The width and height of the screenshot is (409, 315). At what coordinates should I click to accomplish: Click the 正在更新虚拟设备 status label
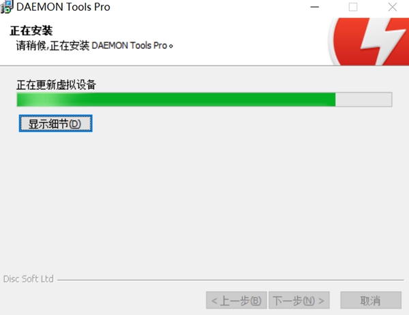(57, 85)
